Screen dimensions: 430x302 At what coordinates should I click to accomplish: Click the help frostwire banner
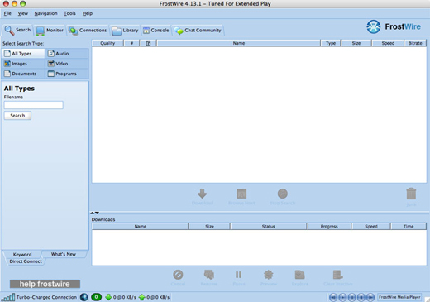tap(45, 284)
